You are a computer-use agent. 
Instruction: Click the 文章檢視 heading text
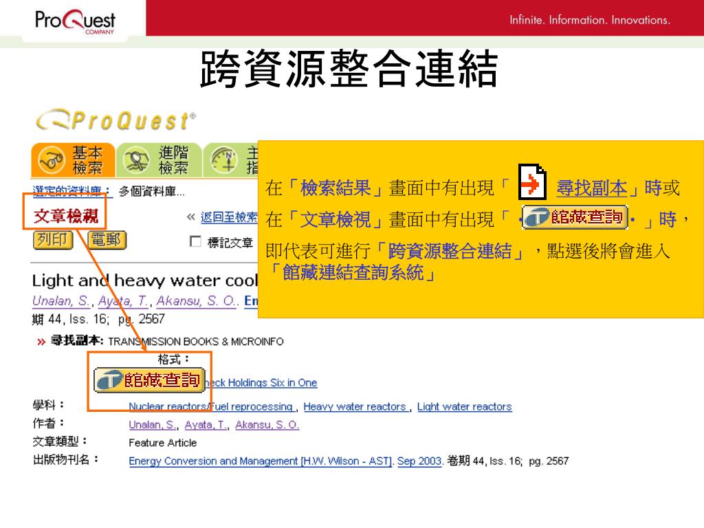pos(65,216)
